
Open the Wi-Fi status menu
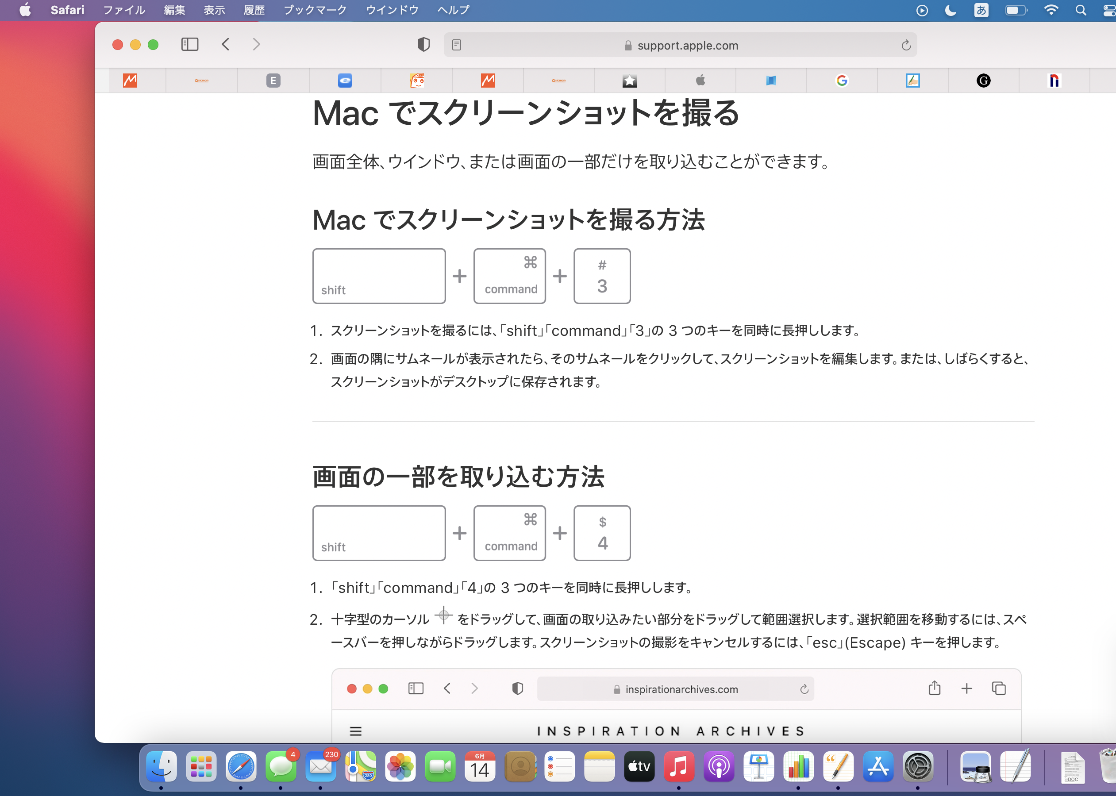coord(1051,10)
